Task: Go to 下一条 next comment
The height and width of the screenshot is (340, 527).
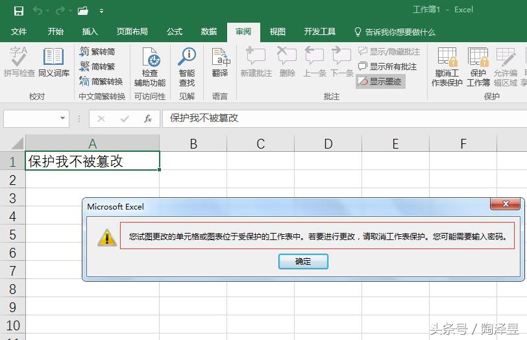Action: click(x=342, y=62)
